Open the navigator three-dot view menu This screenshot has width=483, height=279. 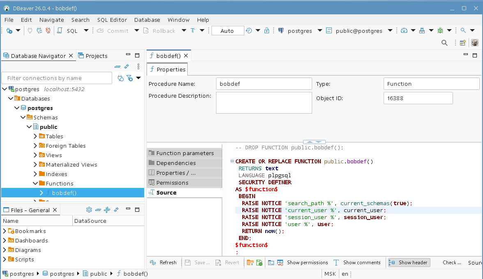138,66
